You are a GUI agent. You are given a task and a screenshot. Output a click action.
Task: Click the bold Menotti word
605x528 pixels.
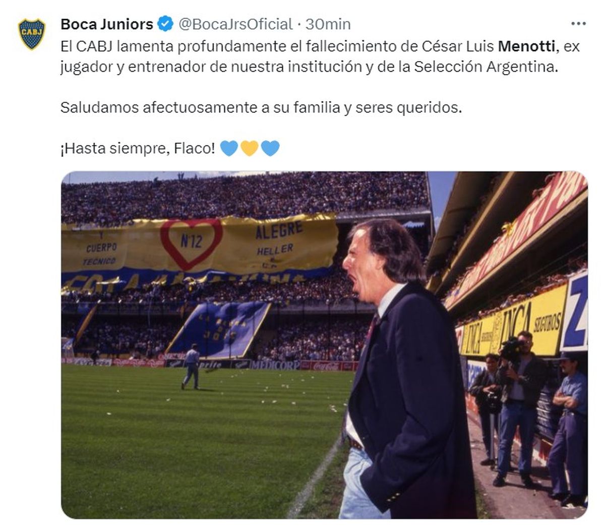tap(526, 46)
